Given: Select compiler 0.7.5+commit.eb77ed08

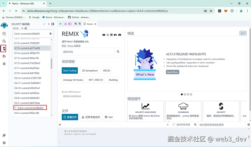Looking at the screenshot, I should click(x=32, y=48).
